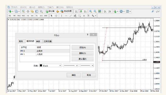Open the Black color dropdown

point(50,66)
